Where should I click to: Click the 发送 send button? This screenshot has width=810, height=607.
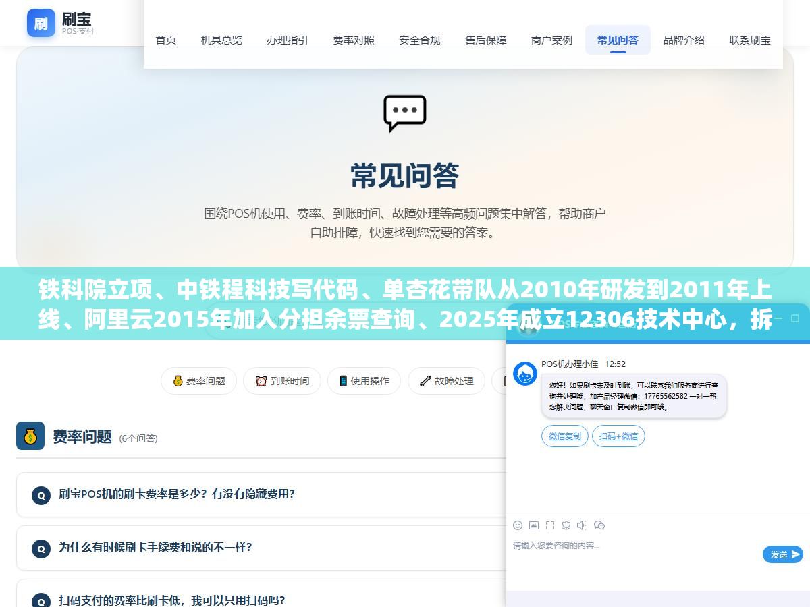coord(783,554)
